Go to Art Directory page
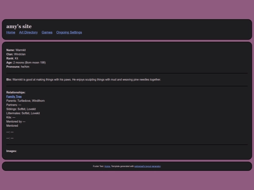Screen dimensions: 254x190 coord(28,32)
